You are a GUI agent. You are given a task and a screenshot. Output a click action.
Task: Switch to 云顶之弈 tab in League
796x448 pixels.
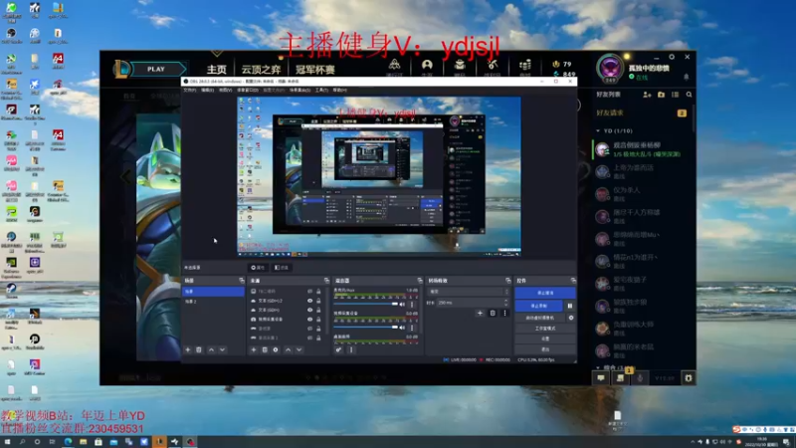tap(261, 69)
